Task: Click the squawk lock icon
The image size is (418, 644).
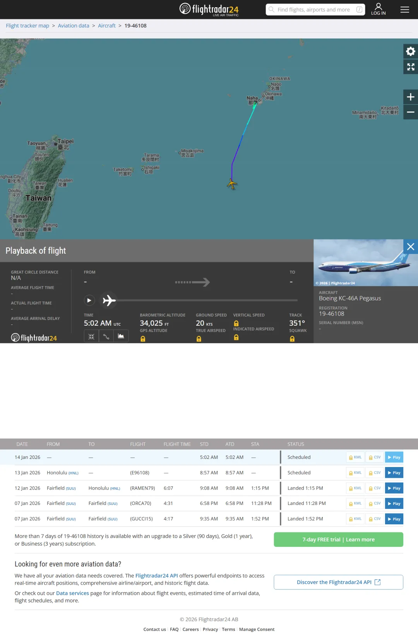Action: (292, 339)
